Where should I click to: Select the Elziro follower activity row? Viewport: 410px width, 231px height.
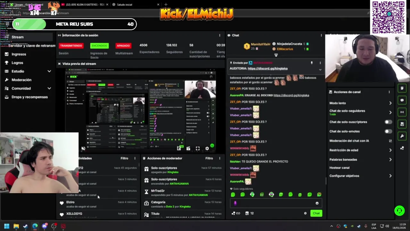coord(99,204)
